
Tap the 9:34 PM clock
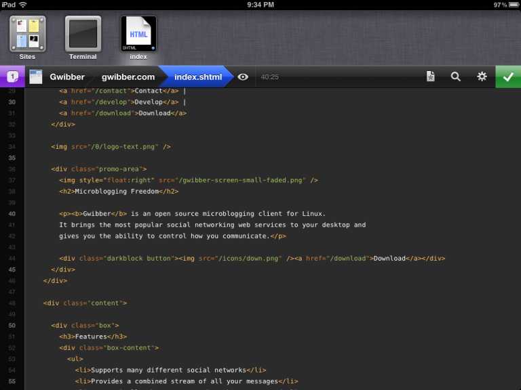pyautogui.click(x=260, y=5)
